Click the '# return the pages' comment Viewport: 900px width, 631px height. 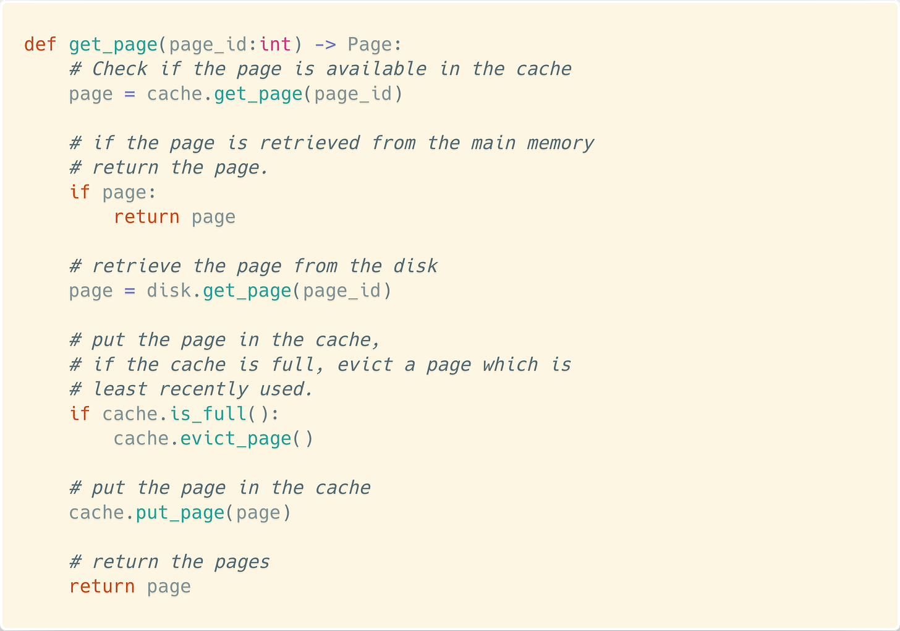[169, 562]
